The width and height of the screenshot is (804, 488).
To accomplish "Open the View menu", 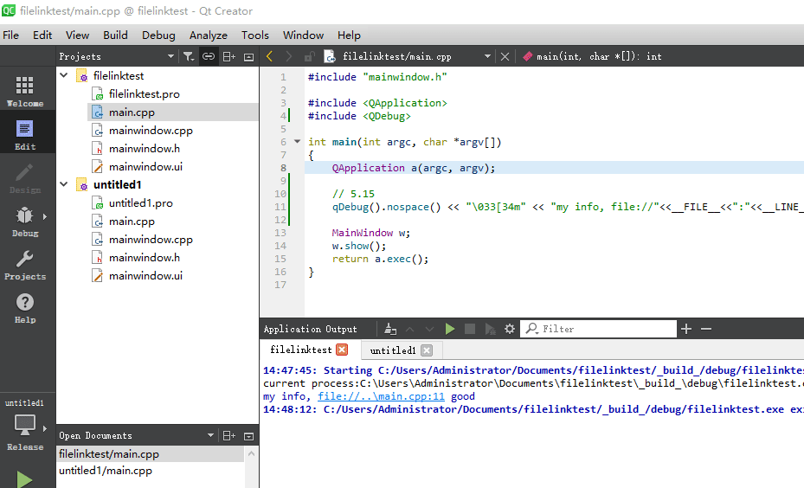I will pos(77,35).
